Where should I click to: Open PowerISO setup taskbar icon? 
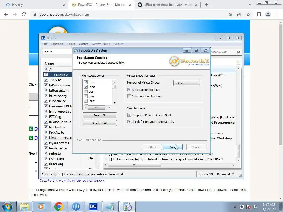tap(127, 206)
